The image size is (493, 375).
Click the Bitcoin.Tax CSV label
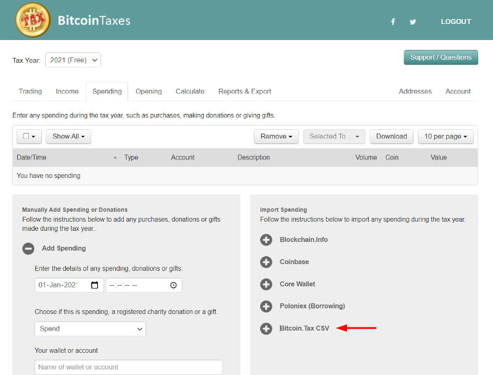click(x=304, y=328)
